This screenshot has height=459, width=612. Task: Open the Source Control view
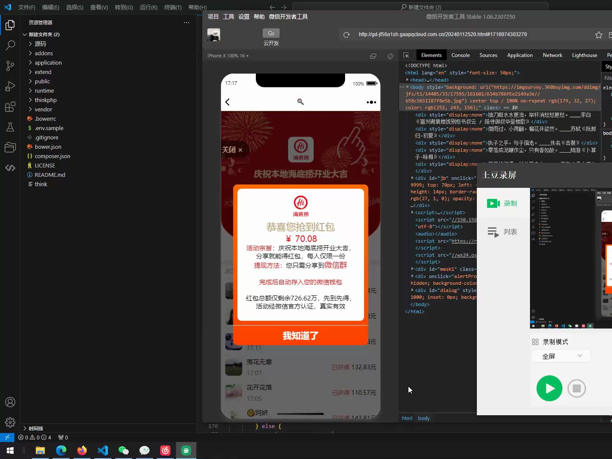[10, 65]
